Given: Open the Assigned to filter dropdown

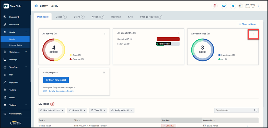Looking at the screenshot, I should click(x=122, y=110).
